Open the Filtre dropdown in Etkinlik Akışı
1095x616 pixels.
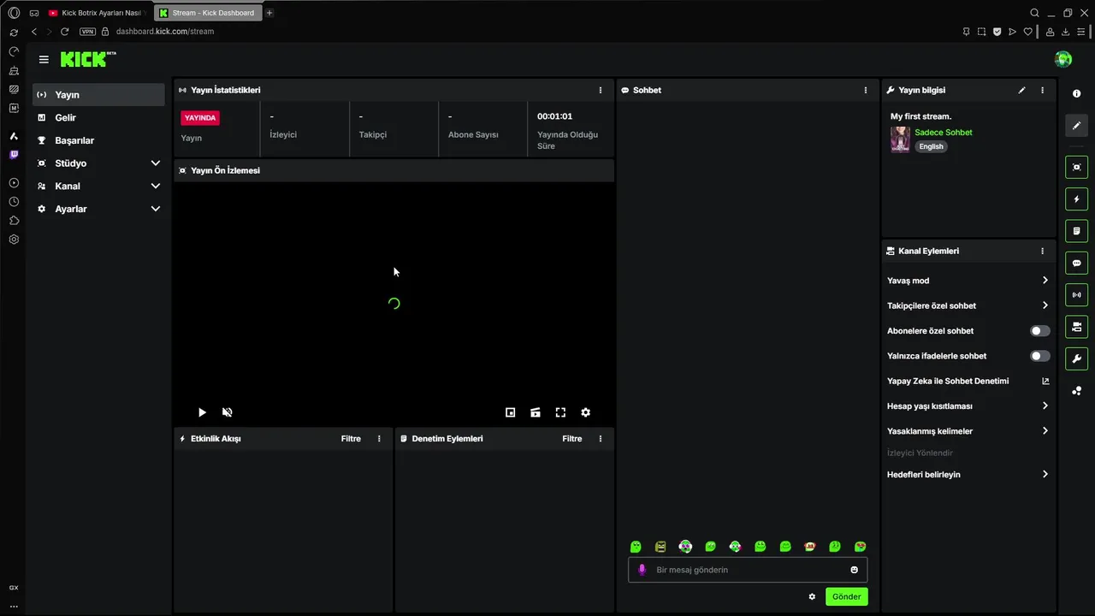[351, 438]
